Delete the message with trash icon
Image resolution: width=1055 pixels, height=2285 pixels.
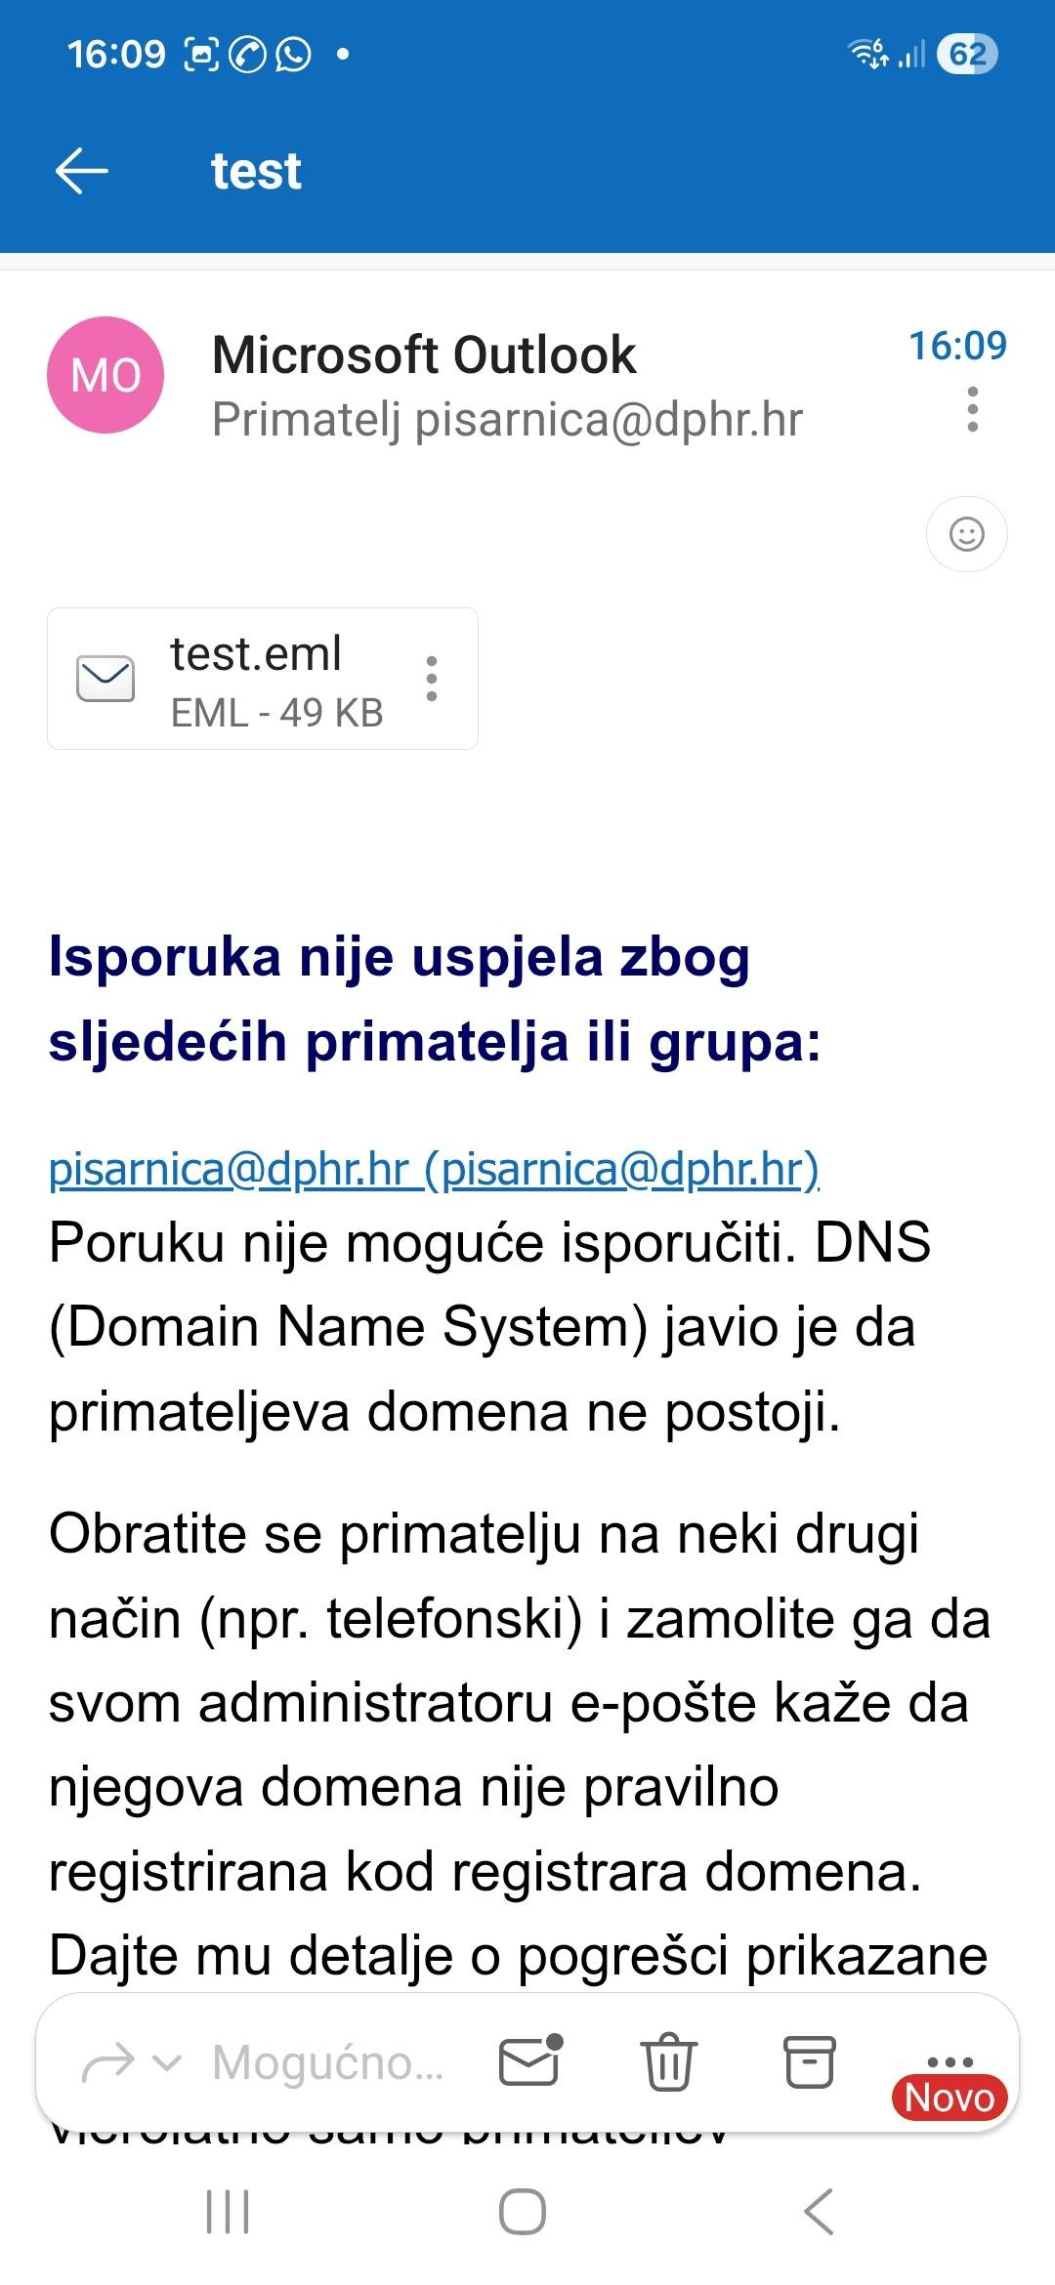(669, 2062)
